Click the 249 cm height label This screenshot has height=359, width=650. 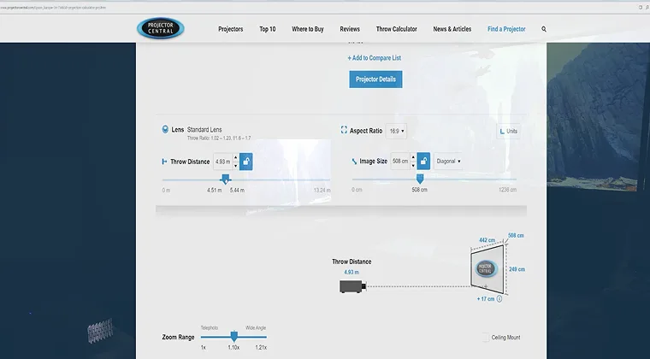(517, 269)
